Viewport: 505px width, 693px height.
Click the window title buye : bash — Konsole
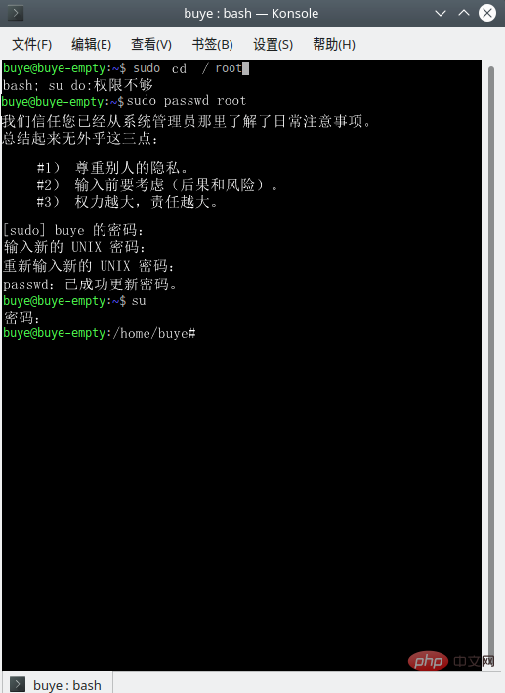point(251,14)
